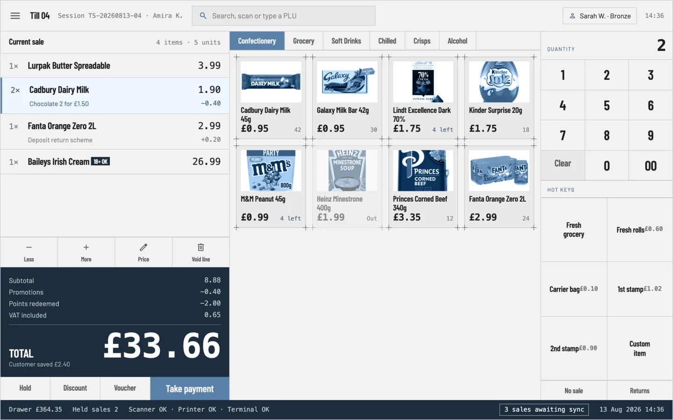This screenshot has width=673, height=420.
Task: Add a 1st stamp £1.02
Action: coord(640,289)
